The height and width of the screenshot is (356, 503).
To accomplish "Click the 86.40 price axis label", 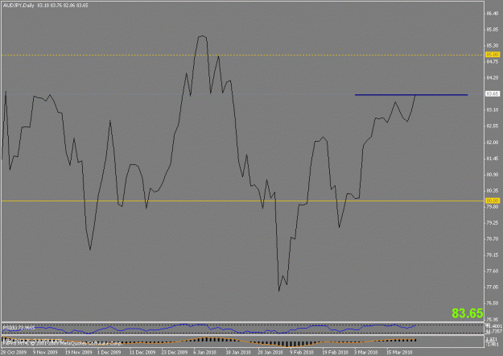I will tap(493, 13).
